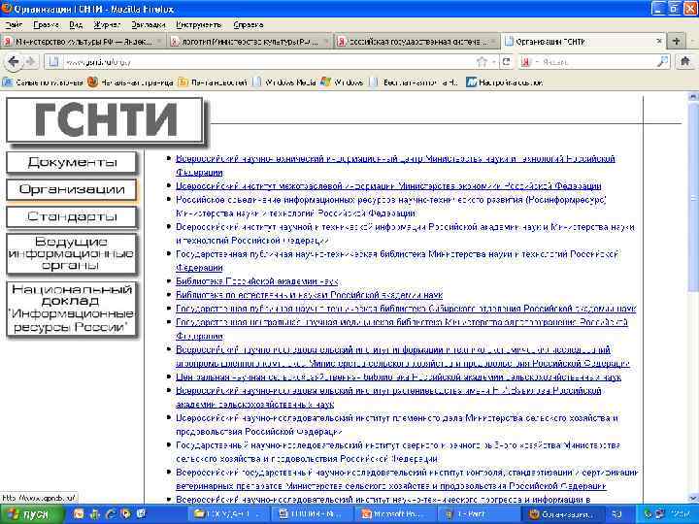
Task: Open the folder window in taskbar
Action: pyautogui.click(x=229, y=514)
